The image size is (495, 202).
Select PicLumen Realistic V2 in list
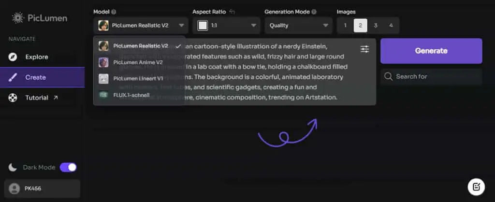(x=139, y=46)
